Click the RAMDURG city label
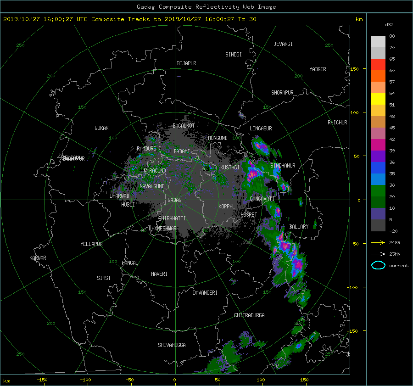Screen dimensions: 413x386 coord(146,149)
